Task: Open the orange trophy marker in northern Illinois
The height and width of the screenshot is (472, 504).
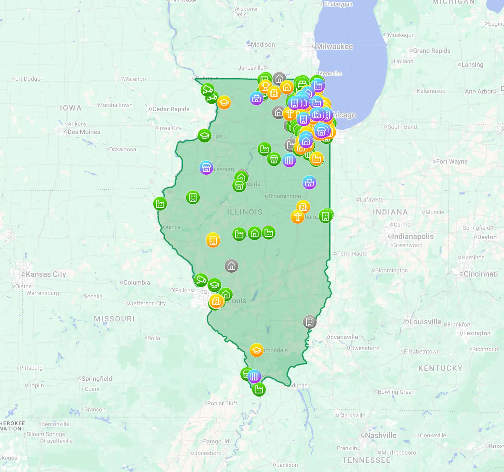Action: pos(265,87)
